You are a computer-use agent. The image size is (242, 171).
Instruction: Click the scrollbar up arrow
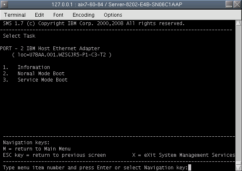tap(239, 23)
